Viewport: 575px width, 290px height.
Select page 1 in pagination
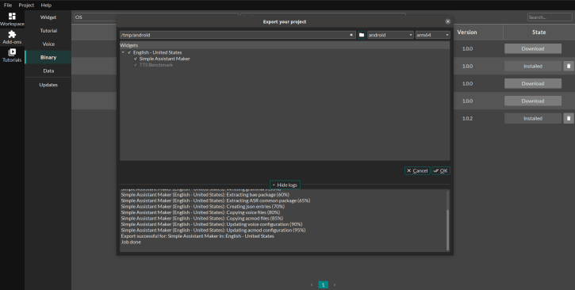(323, 284)
